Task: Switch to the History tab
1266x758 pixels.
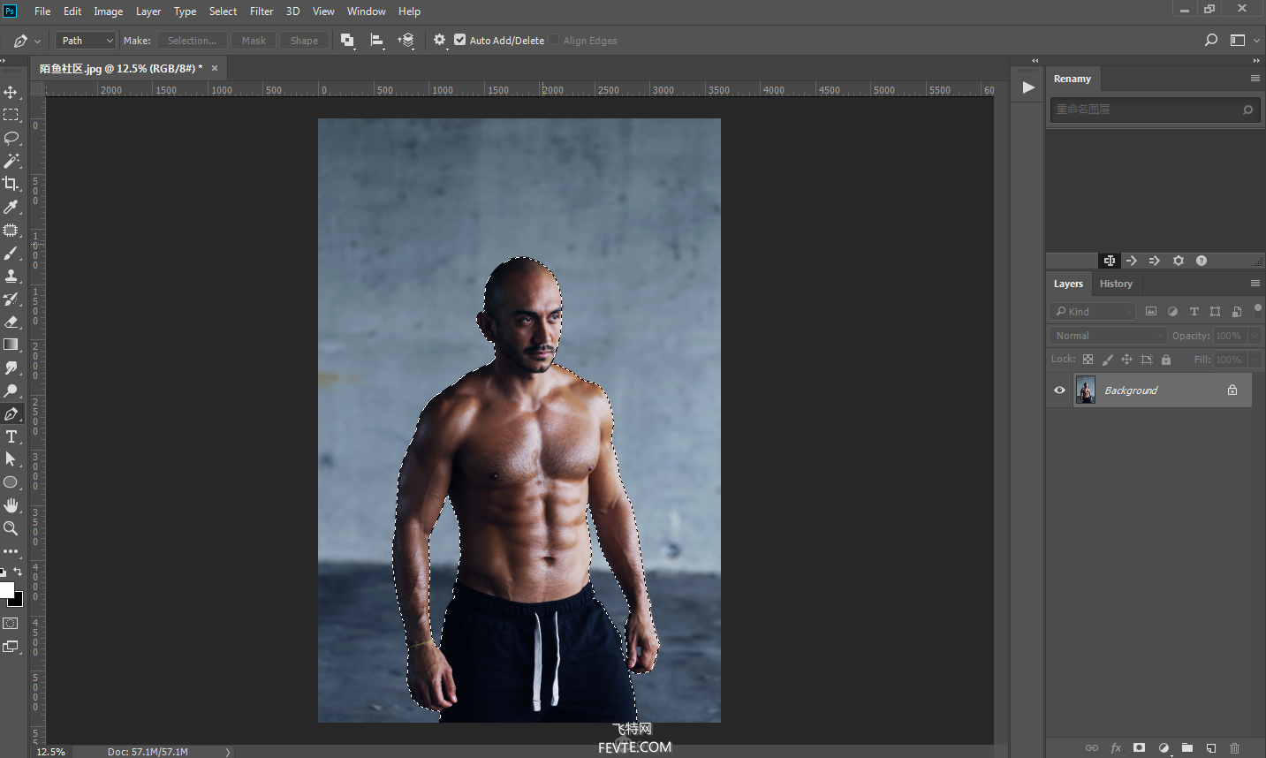Action: 1116,284
